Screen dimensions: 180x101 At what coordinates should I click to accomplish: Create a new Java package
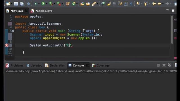pyautogui.click(x=68, y=4)
